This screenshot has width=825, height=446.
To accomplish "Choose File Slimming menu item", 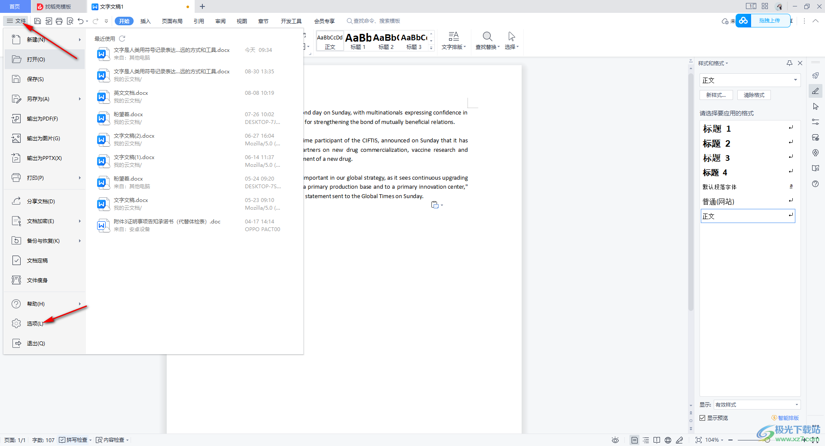I will (45, 280).
